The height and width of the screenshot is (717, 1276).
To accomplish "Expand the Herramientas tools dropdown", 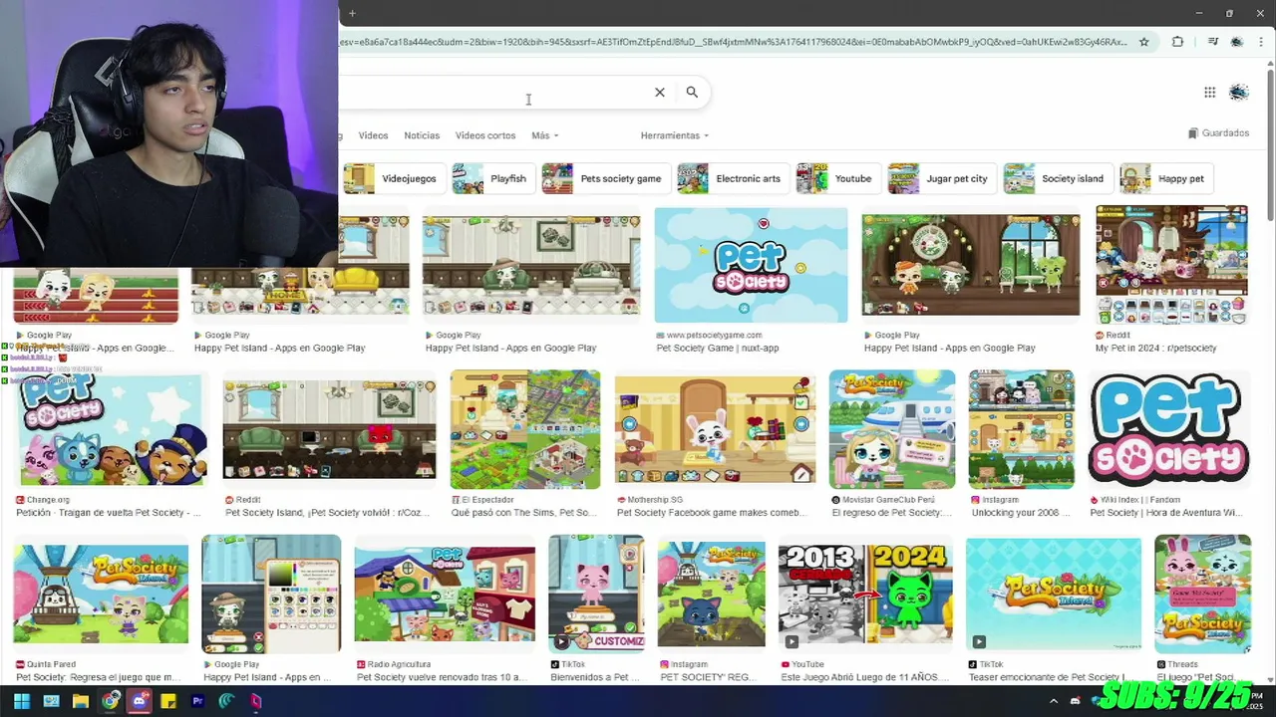I will 675,135.
